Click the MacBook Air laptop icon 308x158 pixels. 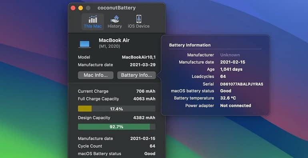(x=85, y=44)
